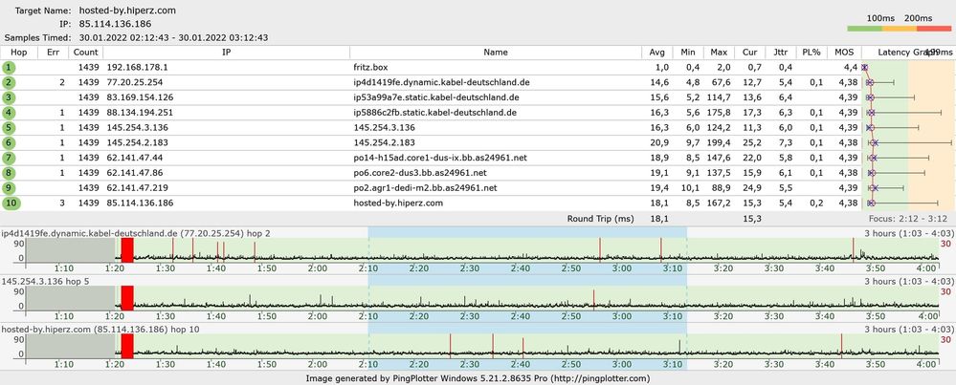This screenshot has width=956, height=385.
Task: Click max value 199,4 in hop 6
Action: click(x=720, y=143)
